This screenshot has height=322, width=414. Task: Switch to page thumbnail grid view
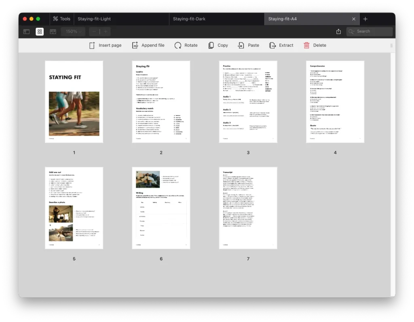coord(40,31)
